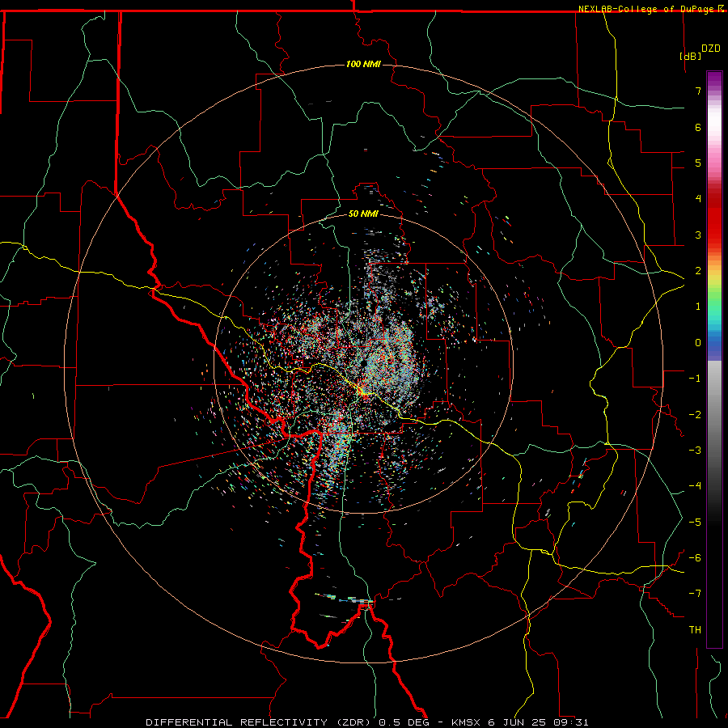
Task: Click the 2 value on the color scale
Action: coord(698,271)
